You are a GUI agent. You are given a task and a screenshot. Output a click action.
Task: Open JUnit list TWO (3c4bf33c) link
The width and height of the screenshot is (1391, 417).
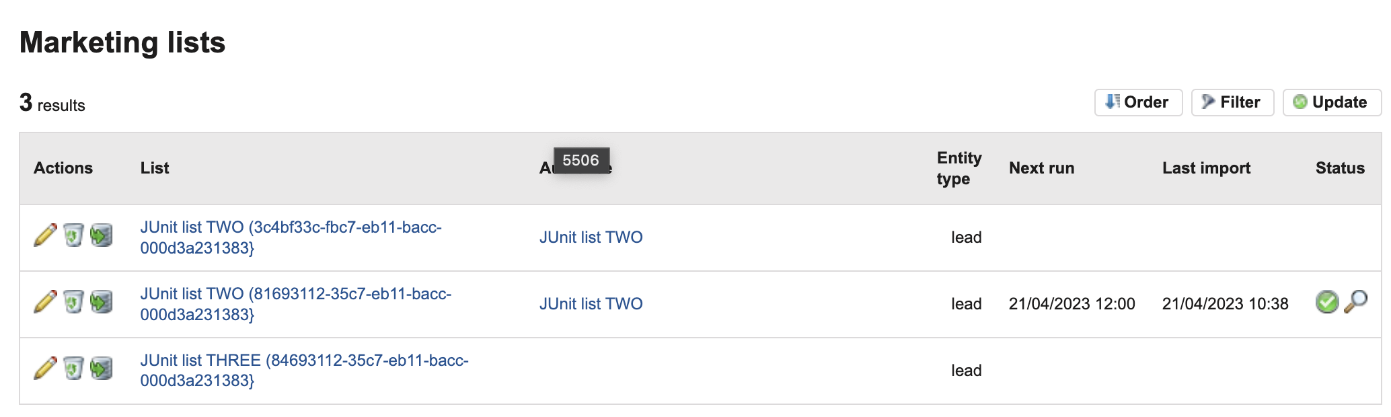291,237
